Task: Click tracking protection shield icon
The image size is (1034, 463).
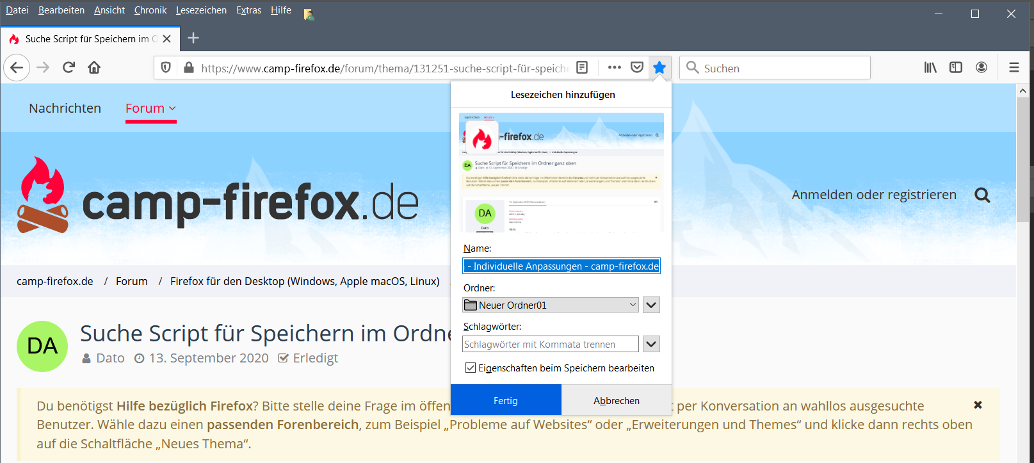Action: click(x=166, y=67)
